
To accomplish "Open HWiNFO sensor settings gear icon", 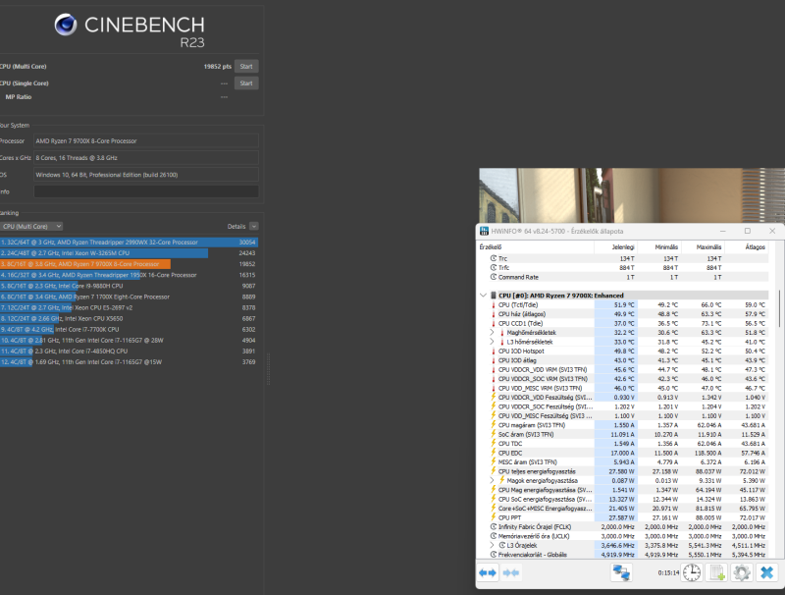I will pos(742,572).
